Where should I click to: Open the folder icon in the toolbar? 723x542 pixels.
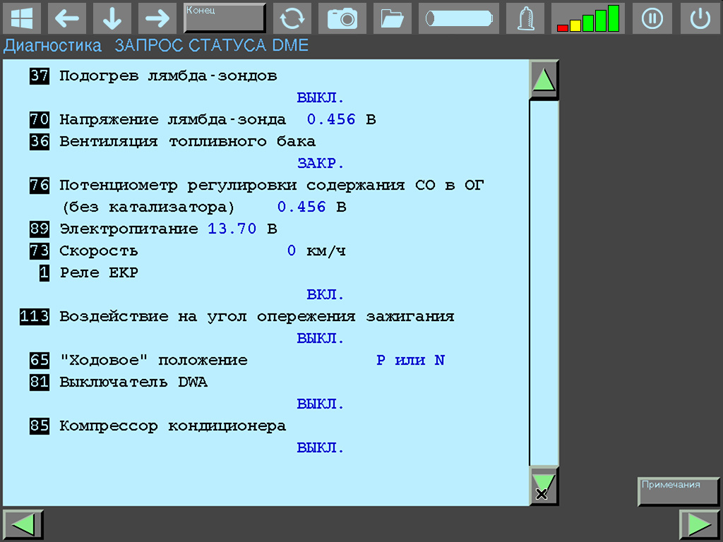pyautogui.click(x=392, y=18)
